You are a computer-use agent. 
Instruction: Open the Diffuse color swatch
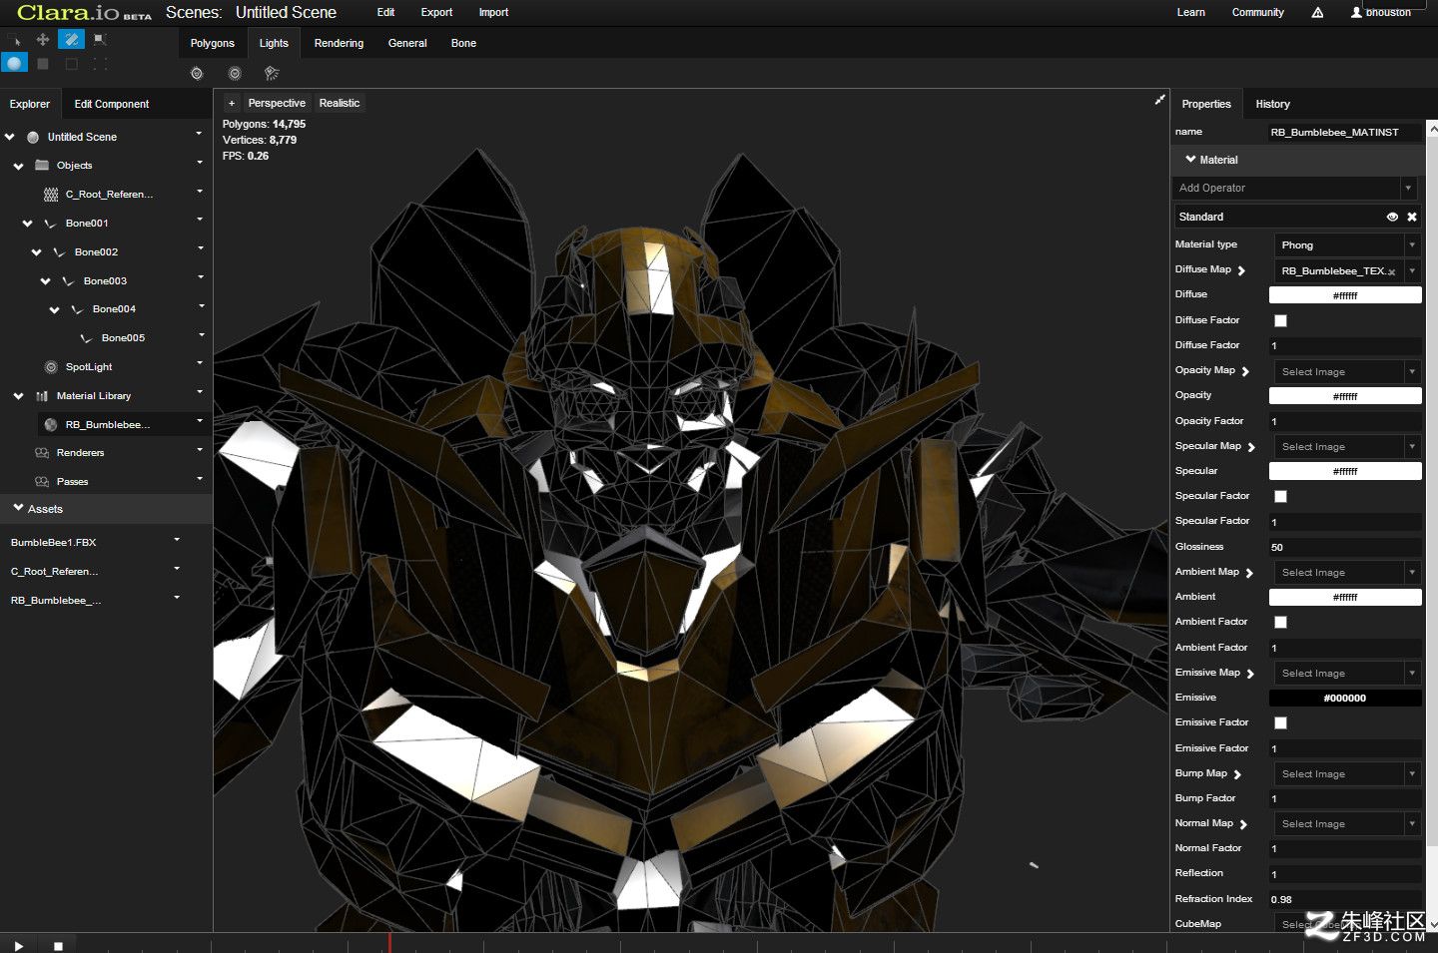pyautogui.click(x=1344, y=295)
